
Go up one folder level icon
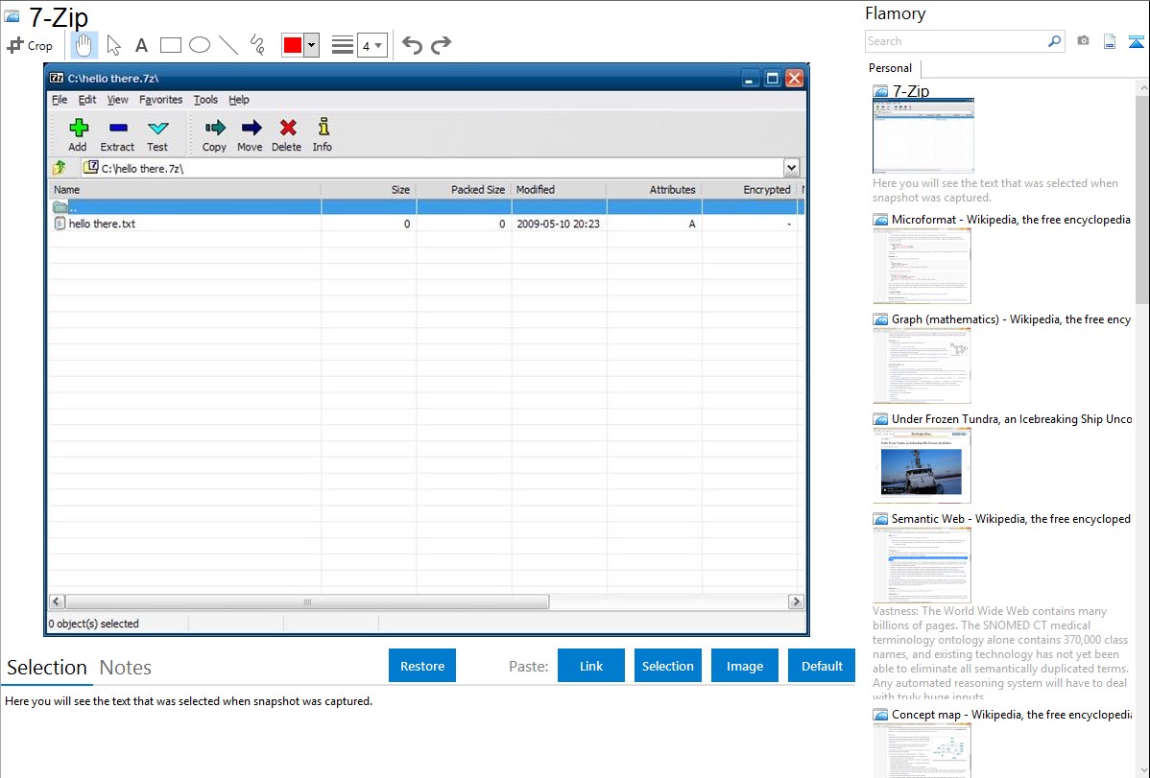click(x=60, y=168)
